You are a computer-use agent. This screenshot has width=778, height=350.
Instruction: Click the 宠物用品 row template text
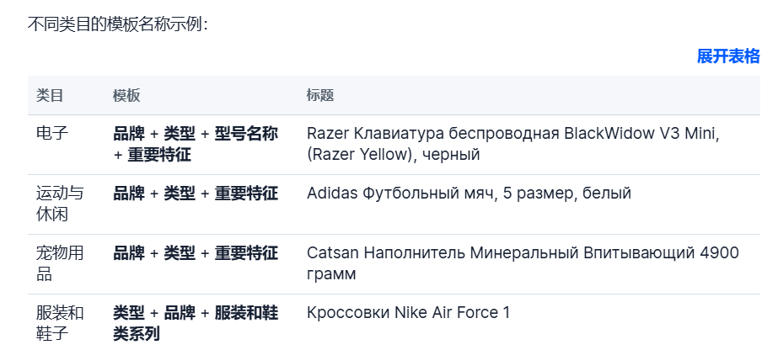[196, 253]
